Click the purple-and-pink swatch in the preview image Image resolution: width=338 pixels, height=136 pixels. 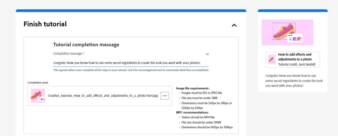pyautogui.click(x=295, y=39)
